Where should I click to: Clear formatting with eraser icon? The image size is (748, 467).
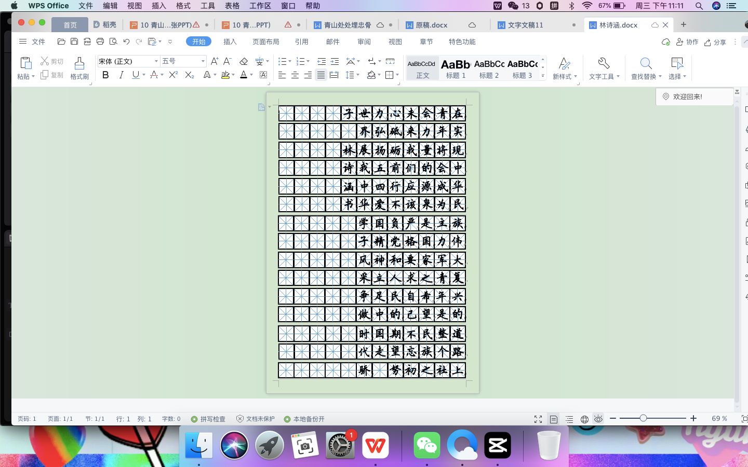tap(244, 61)
